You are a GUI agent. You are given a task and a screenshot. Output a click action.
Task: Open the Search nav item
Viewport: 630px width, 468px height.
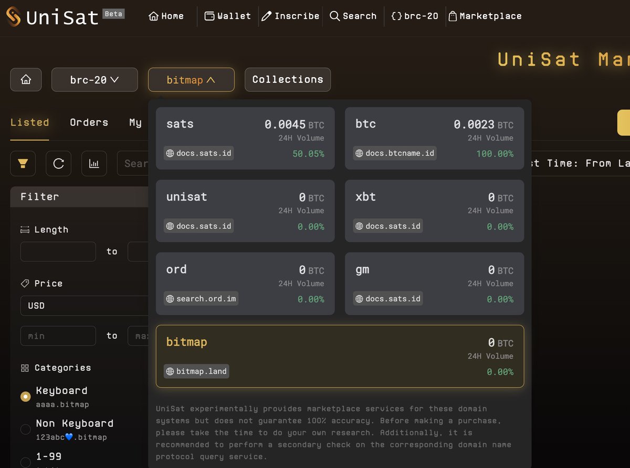click(353, 16)
